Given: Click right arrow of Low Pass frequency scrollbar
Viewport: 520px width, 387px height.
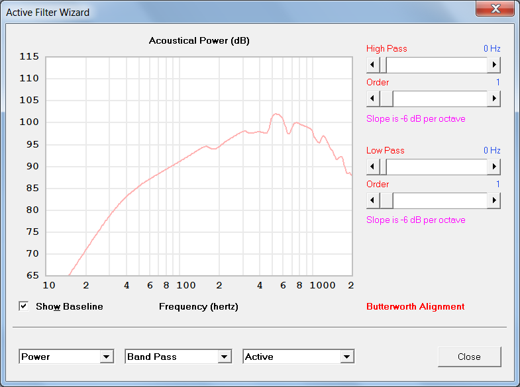Looking at the screenshot, I should [x=494, y=167].
